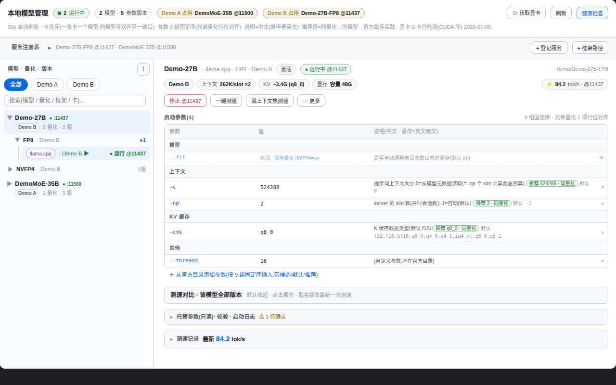Screen dimensions: 616x385
Task: Click the 推荐 2 · 同量化 badge
Action: pyautogui.click(x=492, y=204)
